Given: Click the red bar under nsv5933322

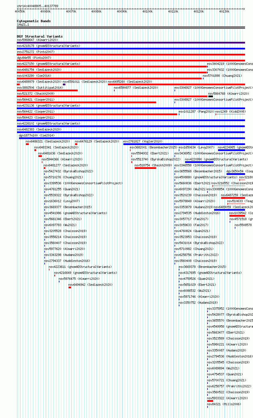Looking at the screenshot, I should tap(210, 401).
